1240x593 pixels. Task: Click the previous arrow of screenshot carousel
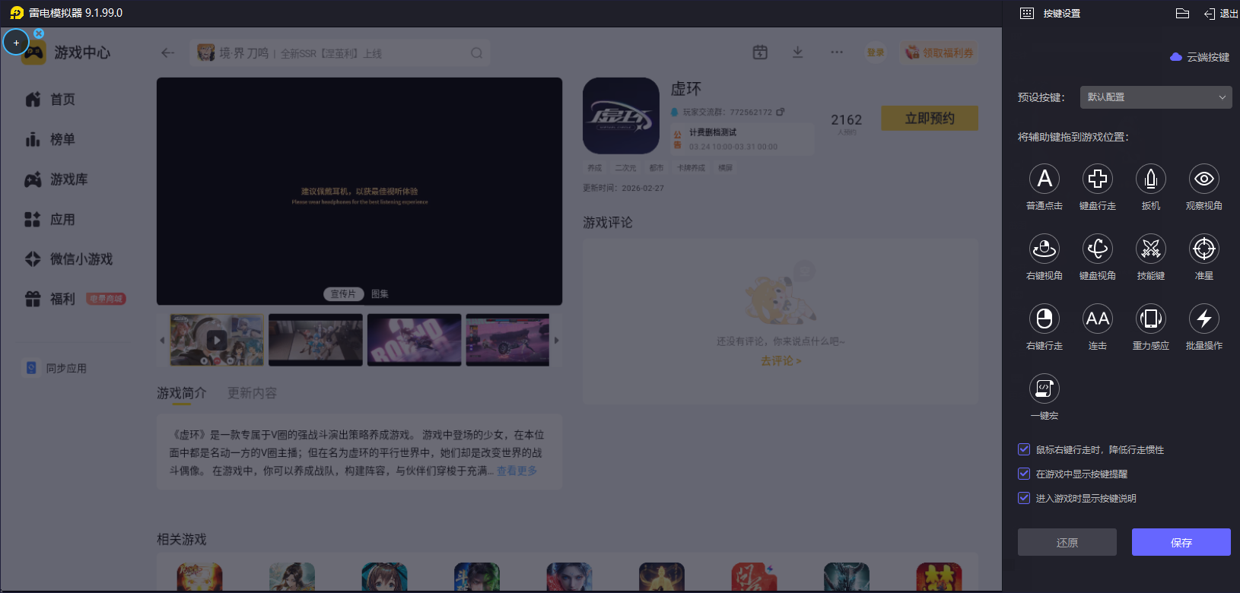click(x=162, y=341)
